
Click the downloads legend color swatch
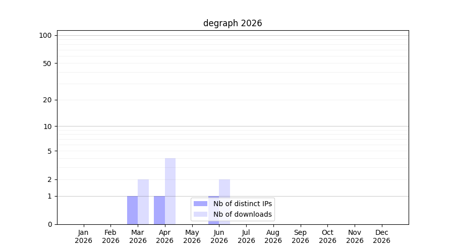[200, 214]
